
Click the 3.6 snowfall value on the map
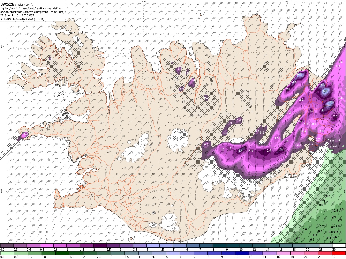point(294,82)
